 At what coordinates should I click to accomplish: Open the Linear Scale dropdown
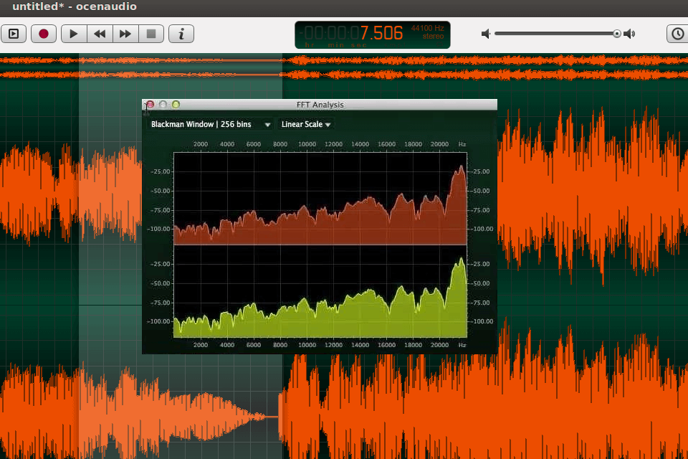tap(306, 124)
